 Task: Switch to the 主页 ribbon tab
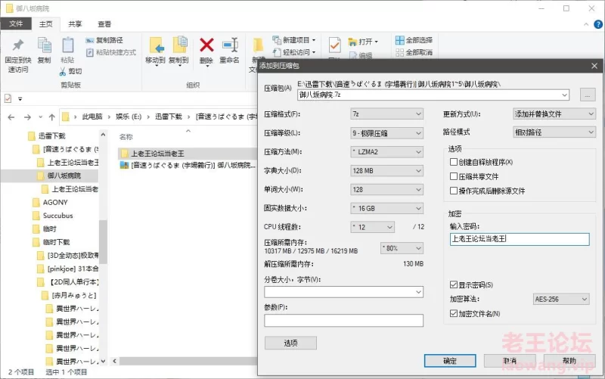pyautogui.click(x=45, y=24)
